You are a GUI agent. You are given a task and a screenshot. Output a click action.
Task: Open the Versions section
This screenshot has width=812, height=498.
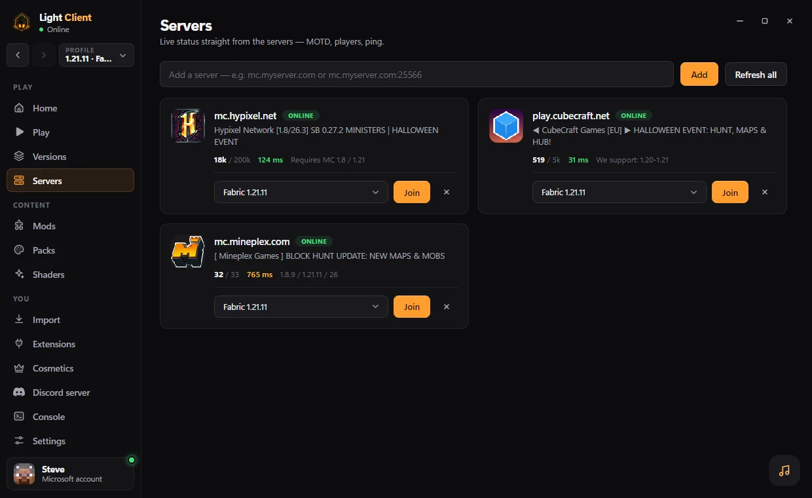coord(70,157)
